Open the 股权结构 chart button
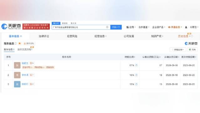Screen dimensions: 200x113 (x=29, y=44)
